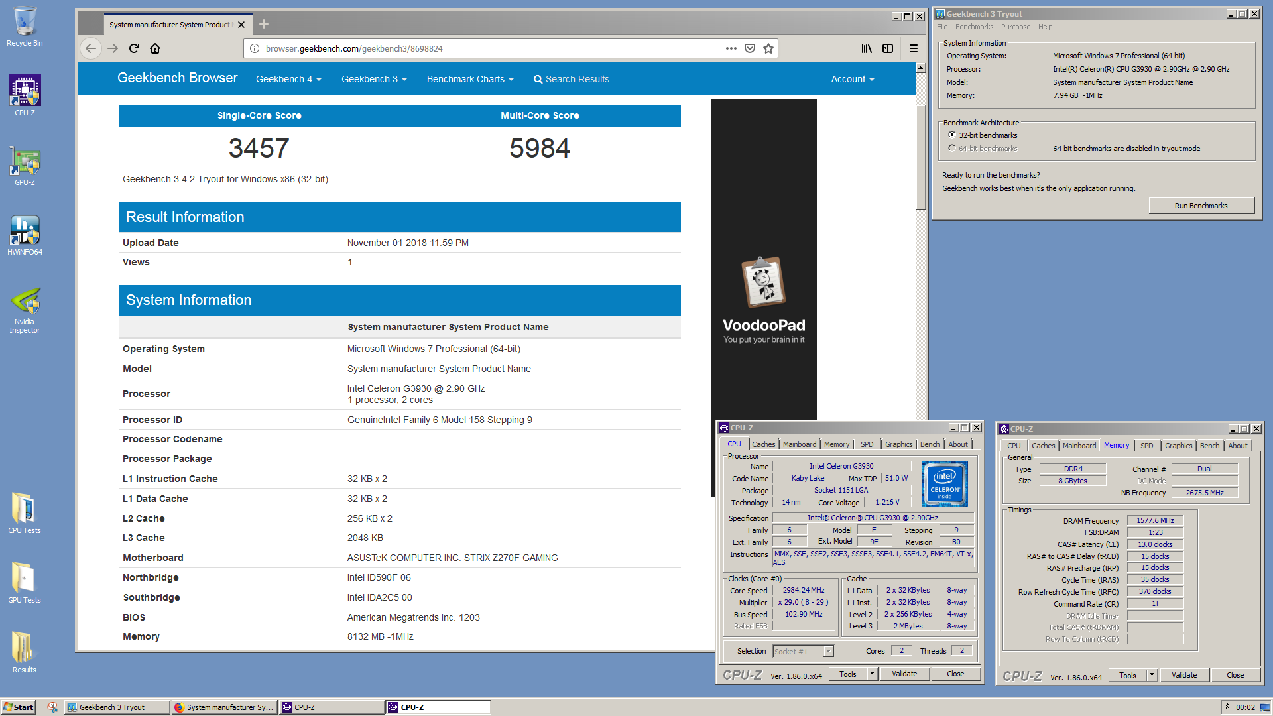Click Close in the left CPU-Z window
Viewport: 1273px width, 716px height.
[x=955, y=674]
